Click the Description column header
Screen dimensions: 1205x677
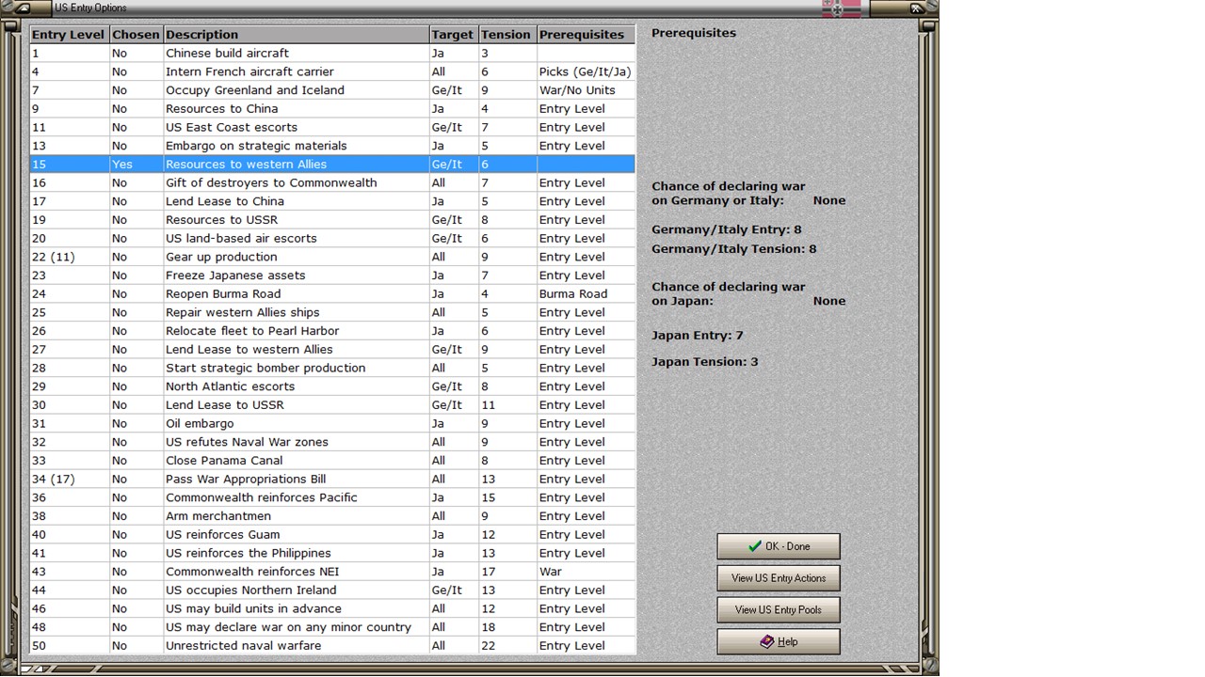point(297,35)
